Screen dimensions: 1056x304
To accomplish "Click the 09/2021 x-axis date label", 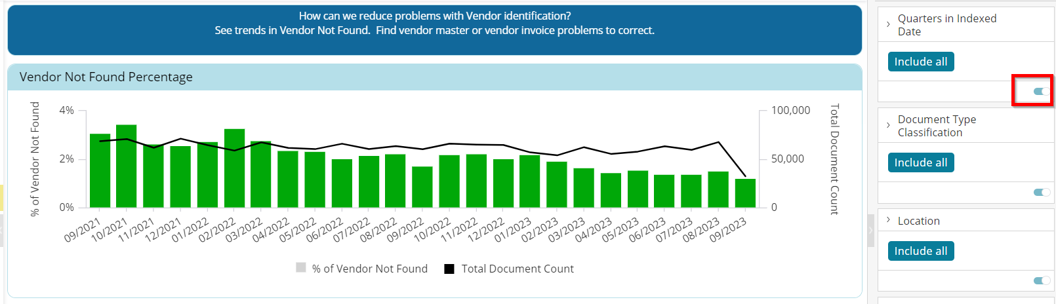I will pos(83,231).
